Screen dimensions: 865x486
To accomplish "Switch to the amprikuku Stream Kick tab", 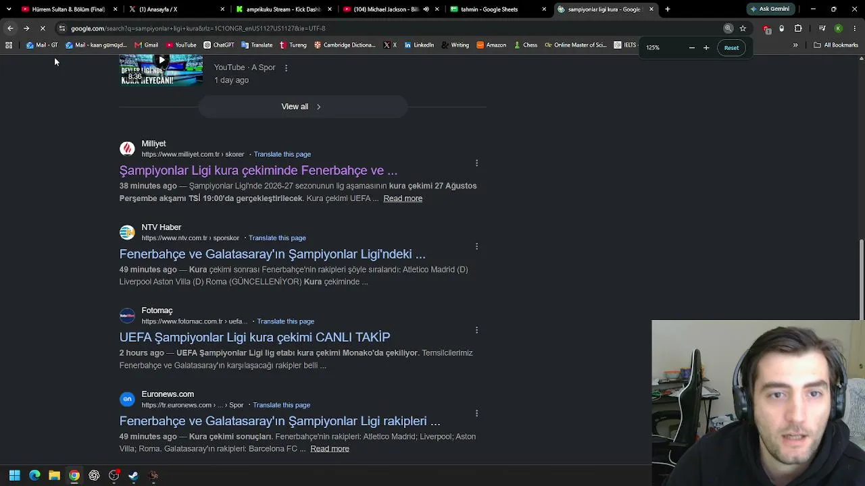I will 282,9.
